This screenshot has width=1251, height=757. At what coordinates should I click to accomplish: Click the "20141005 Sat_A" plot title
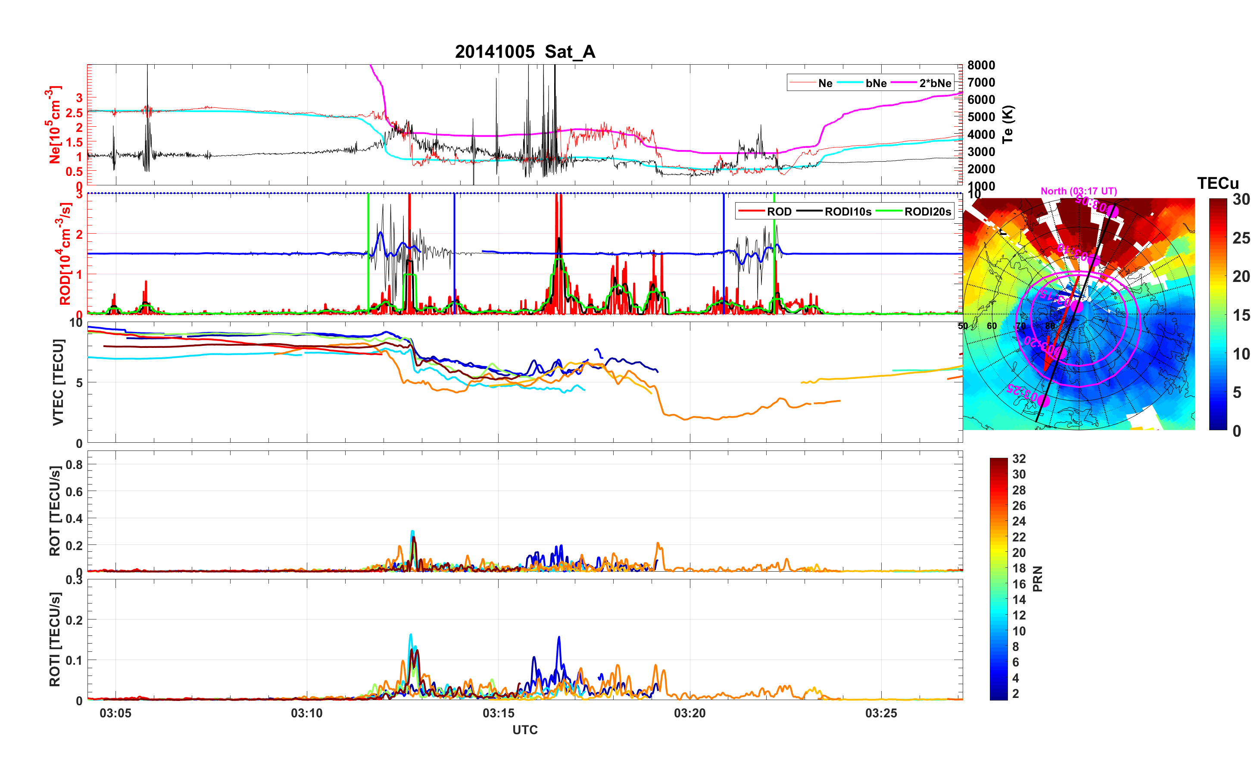(525, 52)
